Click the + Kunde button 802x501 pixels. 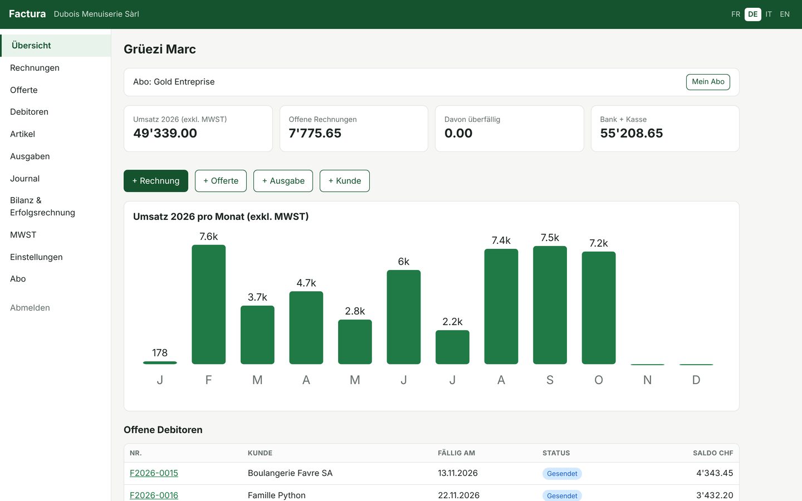point(345,181)
